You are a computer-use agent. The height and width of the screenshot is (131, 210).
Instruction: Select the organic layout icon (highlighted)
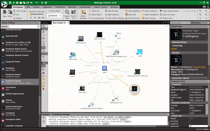click(44, 48)
